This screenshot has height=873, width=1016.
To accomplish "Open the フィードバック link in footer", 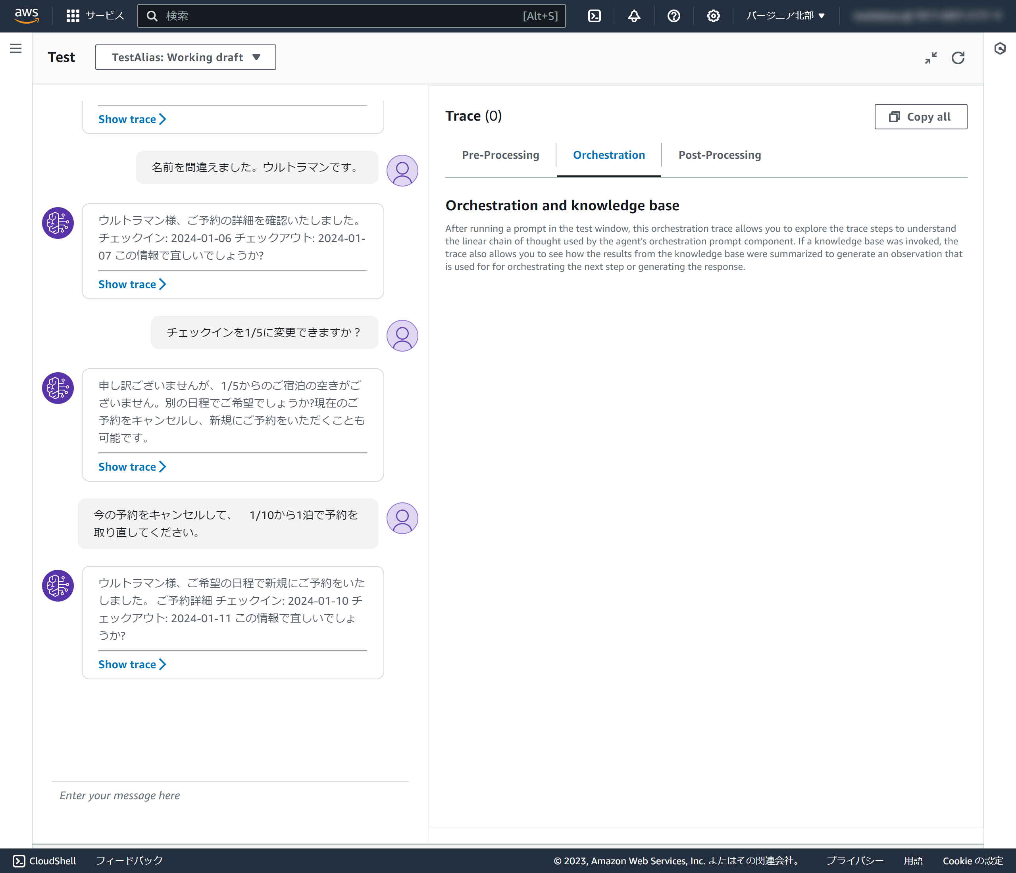I will coord(129,860).
